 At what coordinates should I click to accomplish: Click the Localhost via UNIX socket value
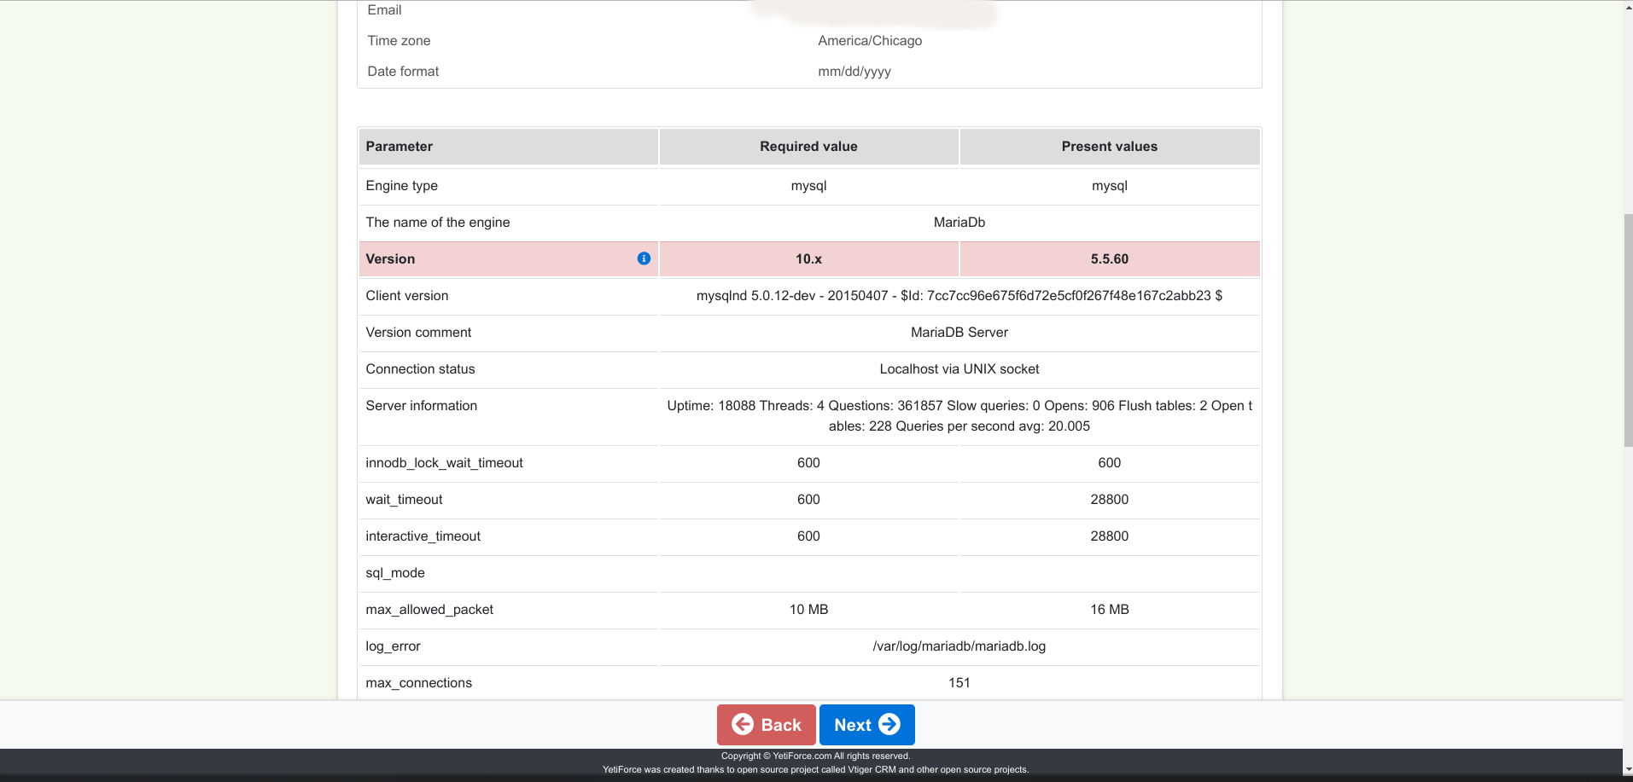coord(959,369)
